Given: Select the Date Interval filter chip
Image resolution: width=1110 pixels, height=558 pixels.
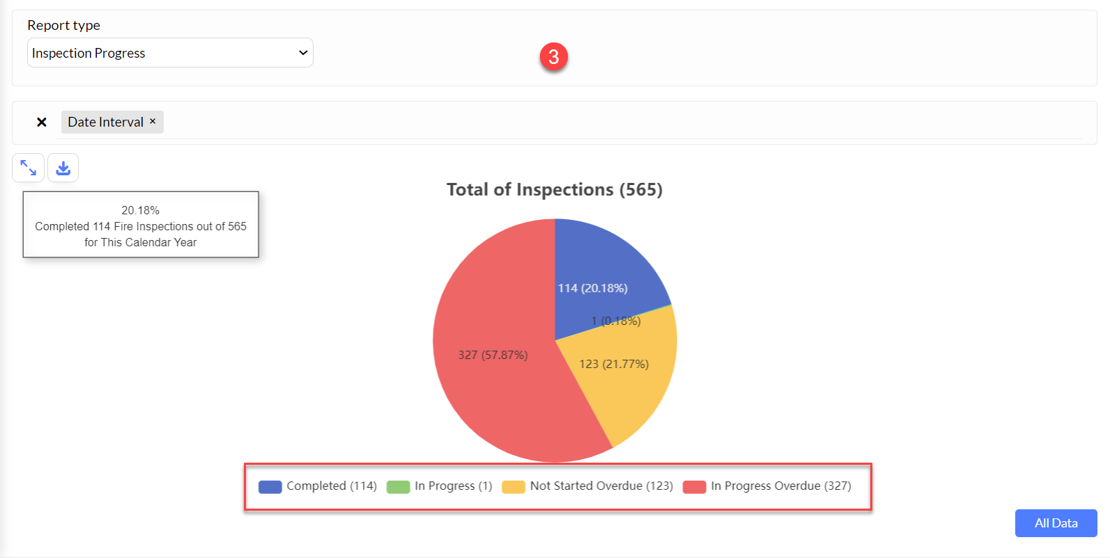Looking at the screenshot, I should pyautogui.click(x=106, y=122).
